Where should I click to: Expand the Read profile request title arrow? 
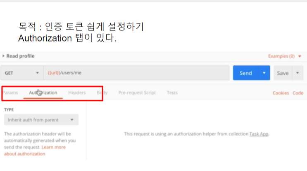pos(3,56)
